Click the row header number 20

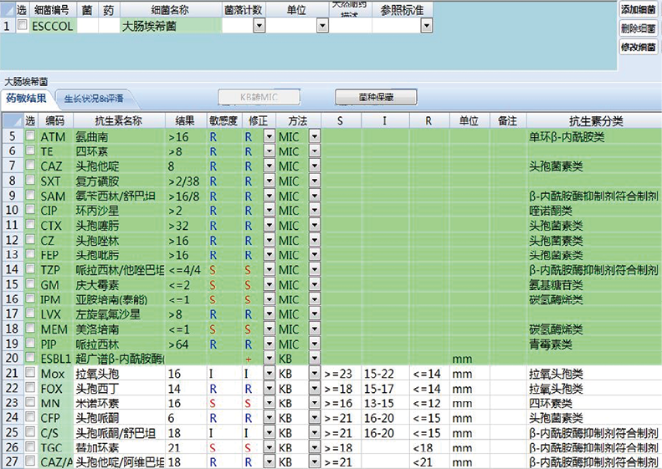(12, 358)
